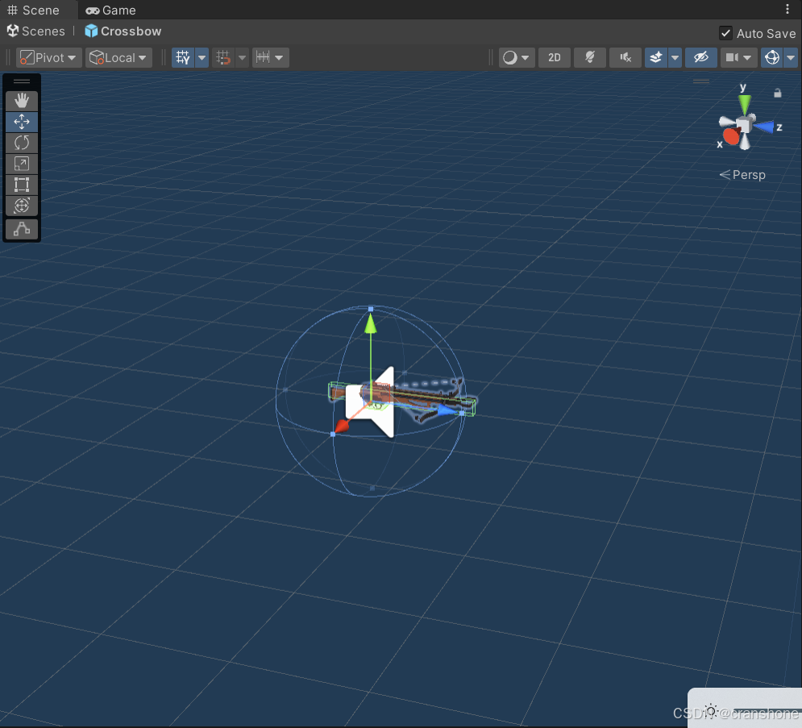Click the center cube of orientation gizmo
Viewport: 802px width, 728px height.
(x=745, y=124)
